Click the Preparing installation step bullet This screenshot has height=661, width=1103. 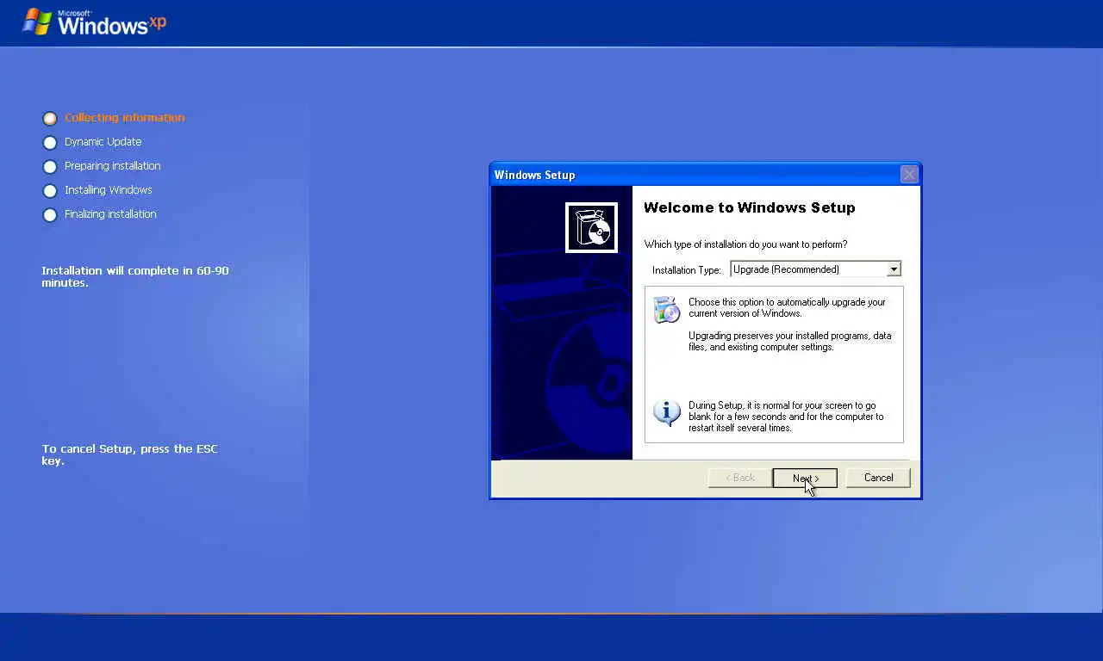[50, 166]
